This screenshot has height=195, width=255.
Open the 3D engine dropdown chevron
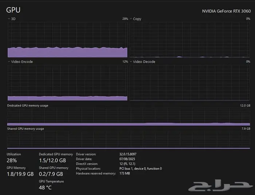pyautogui.click(x=9, y=19)
